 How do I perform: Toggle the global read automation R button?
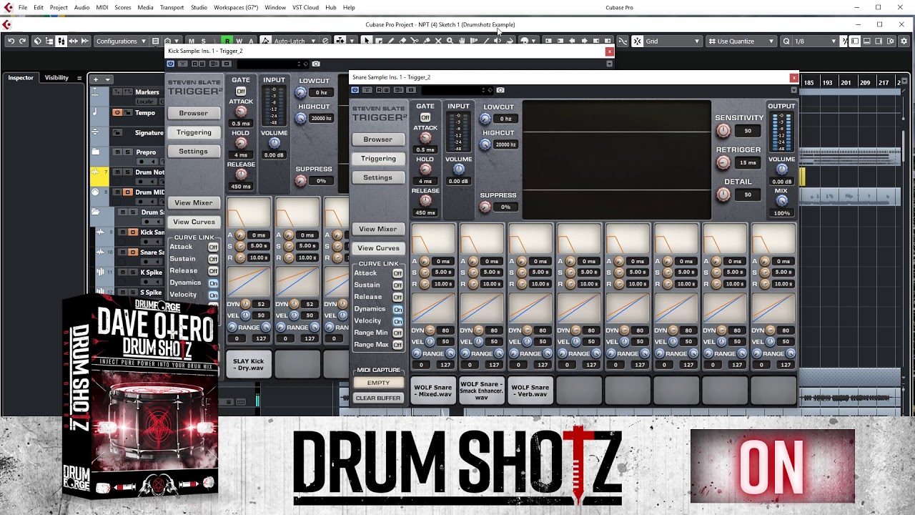pos(227,41)
